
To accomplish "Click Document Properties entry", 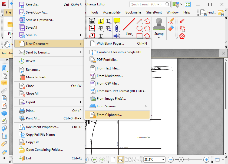I will coord(49,127).
